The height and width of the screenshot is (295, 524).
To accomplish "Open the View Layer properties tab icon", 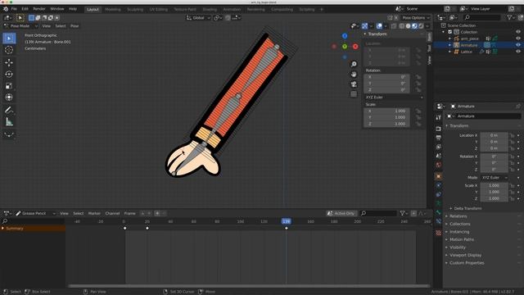I will (438, 147).
